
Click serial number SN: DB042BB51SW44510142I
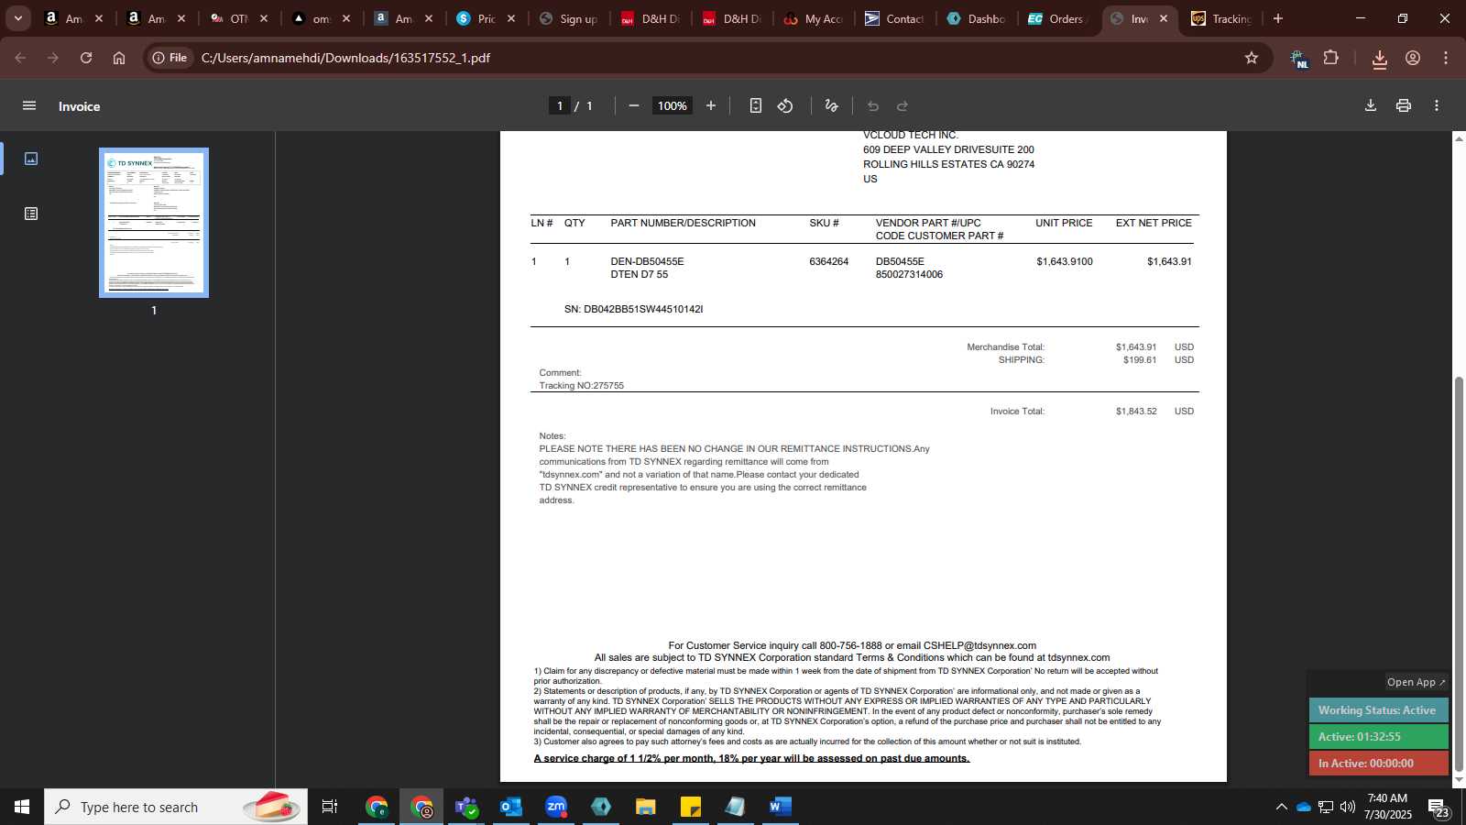[x=634, y=310]
